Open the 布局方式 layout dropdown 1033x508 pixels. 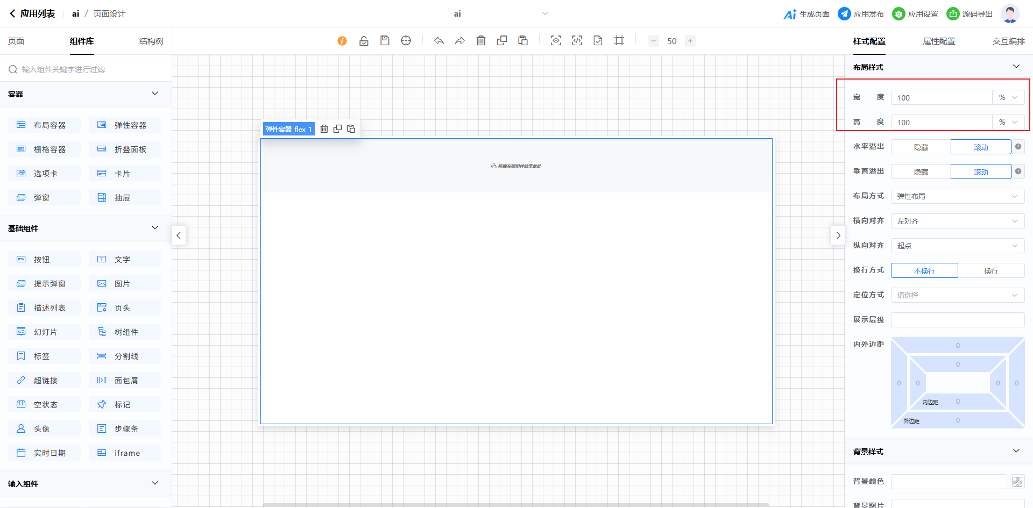957,197
